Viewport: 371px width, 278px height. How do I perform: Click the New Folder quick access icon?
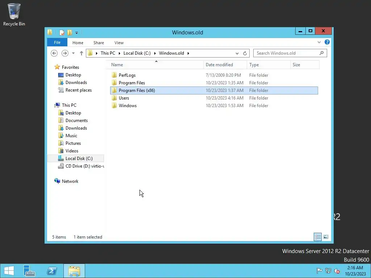coord(70,32)
